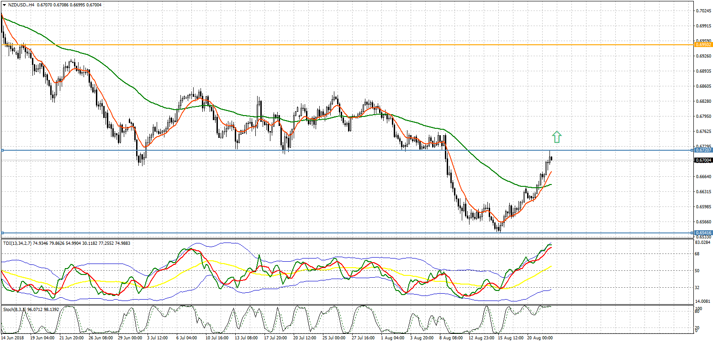This screenshot has width=713, height=343.
Task: Click the 83.0284 TDI scale value
Action: 702,244
